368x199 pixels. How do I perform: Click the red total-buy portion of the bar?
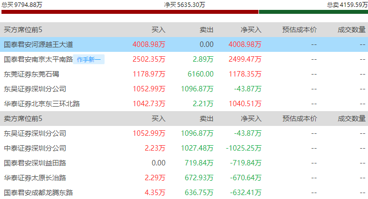click(x=130, y=12)
